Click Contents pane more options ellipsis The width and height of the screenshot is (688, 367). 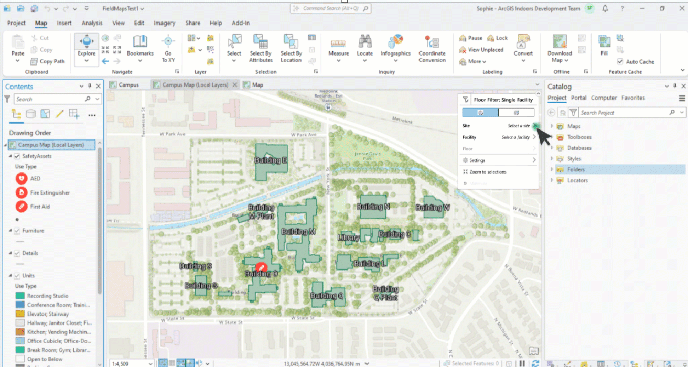click(92, 115)
